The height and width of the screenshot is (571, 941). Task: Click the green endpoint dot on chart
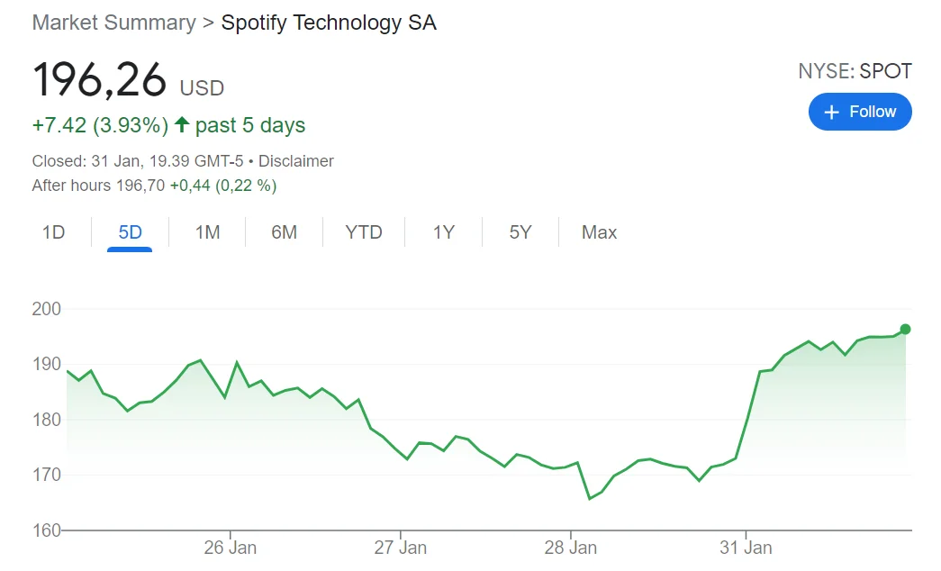coord(905,329)
